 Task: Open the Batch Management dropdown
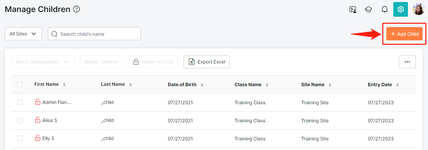[43, 62]
